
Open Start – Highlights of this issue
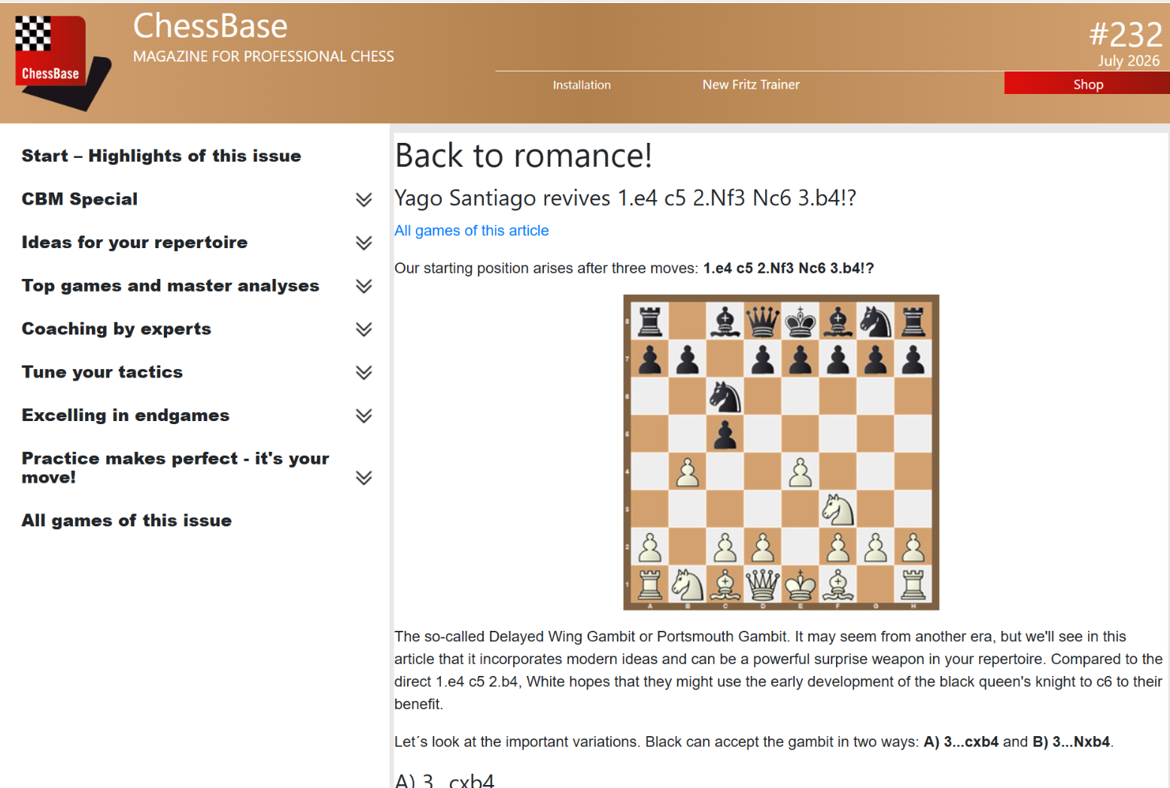(161, 156)
